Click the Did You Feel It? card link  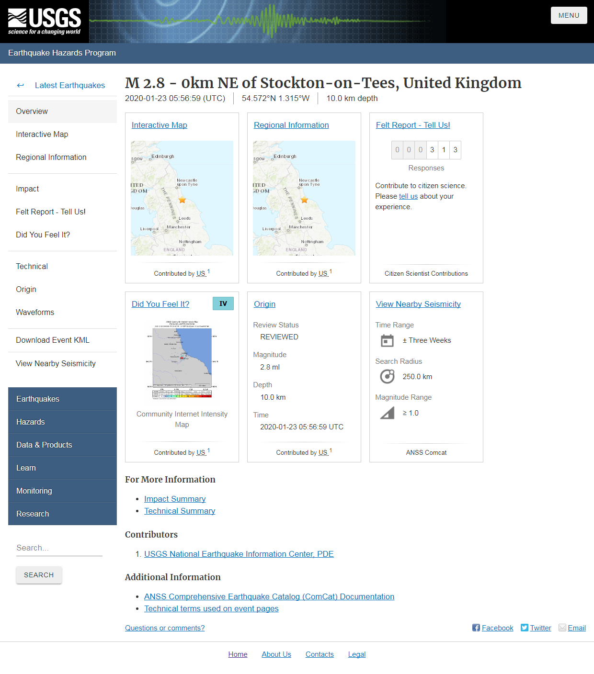160,304
